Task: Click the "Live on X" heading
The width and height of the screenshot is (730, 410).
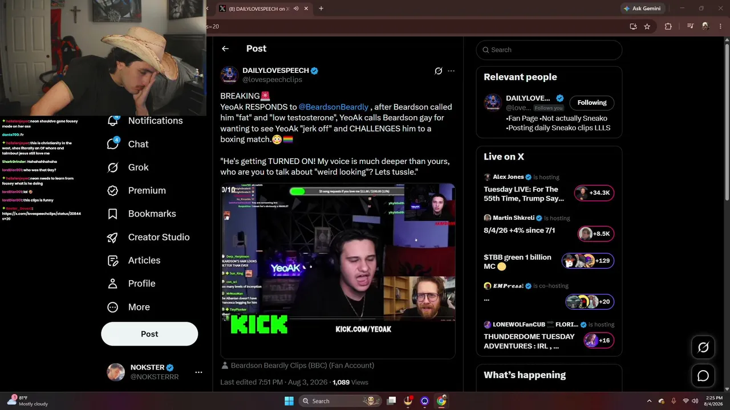Action: click(x=504, y=157)
